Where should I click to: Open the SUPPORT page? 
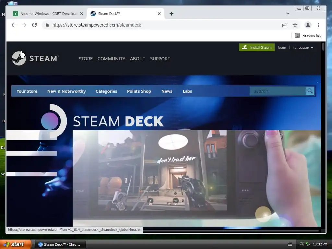[160, 59]
